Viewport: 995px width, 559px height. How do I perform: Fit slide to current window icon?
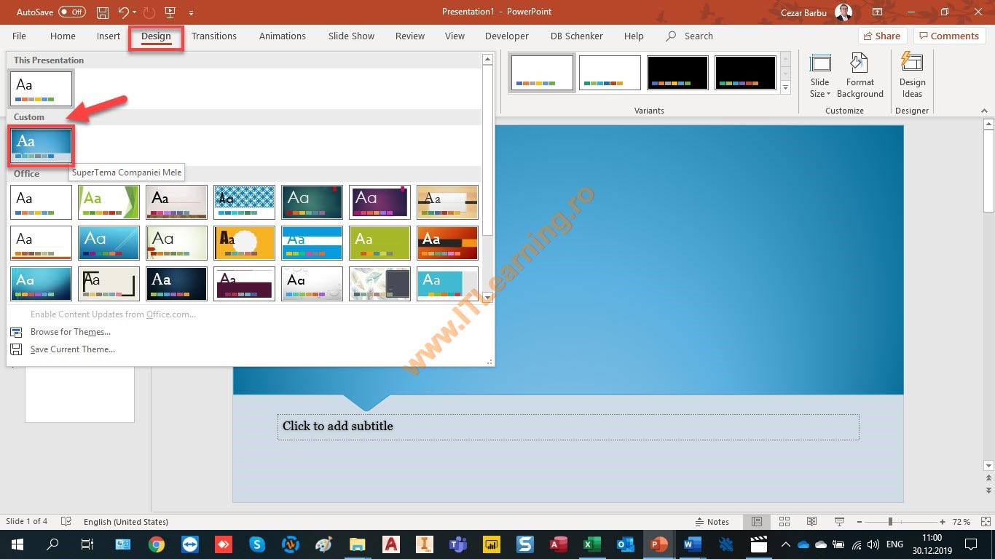coord(985,522)
